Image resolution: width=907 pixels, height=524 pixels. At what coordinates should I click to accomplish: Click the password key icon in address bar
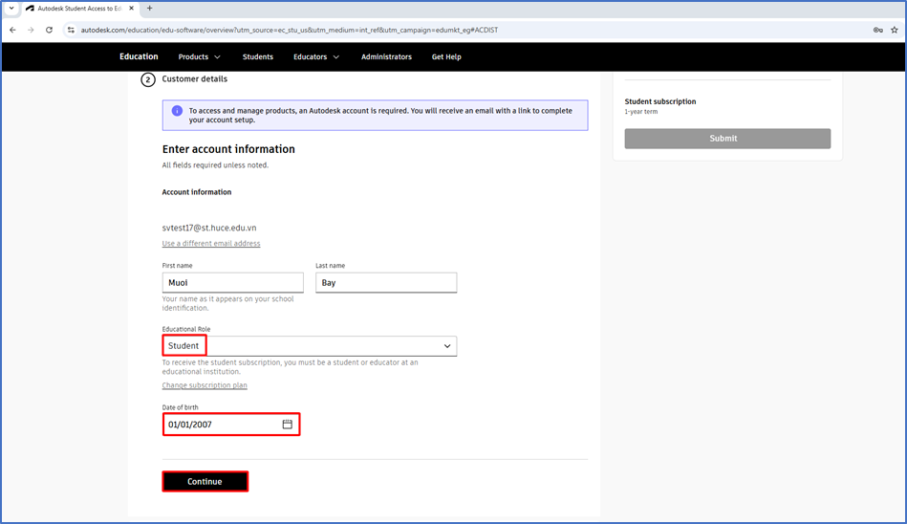pyautogui.click(x=877, y=30)
